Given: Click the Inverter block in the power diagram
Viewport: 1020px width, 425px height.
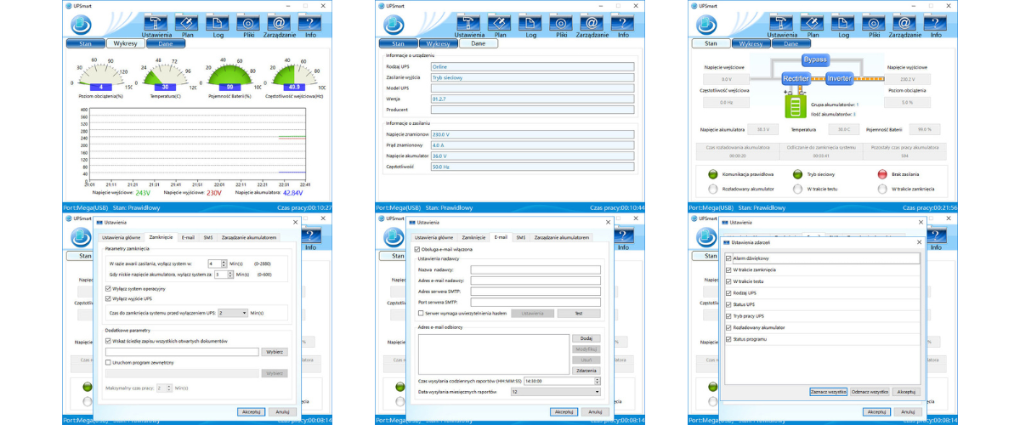Looking at the screenshot, I should [840, 78].
